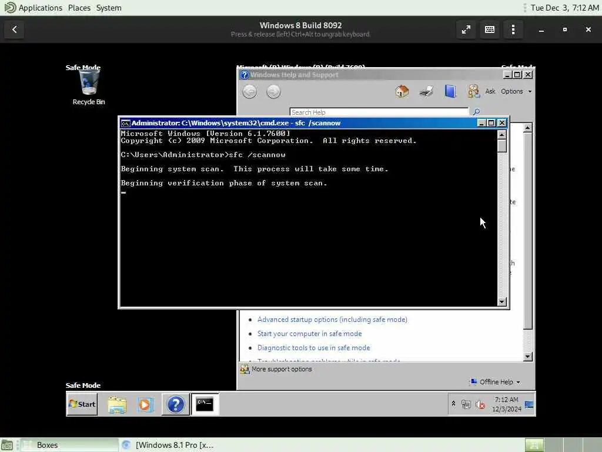Click the Help scrollbar up arrow
Image resolution: width=602 pixels, height=452 pixels.
pyautogui.click(x=528, y=128)
